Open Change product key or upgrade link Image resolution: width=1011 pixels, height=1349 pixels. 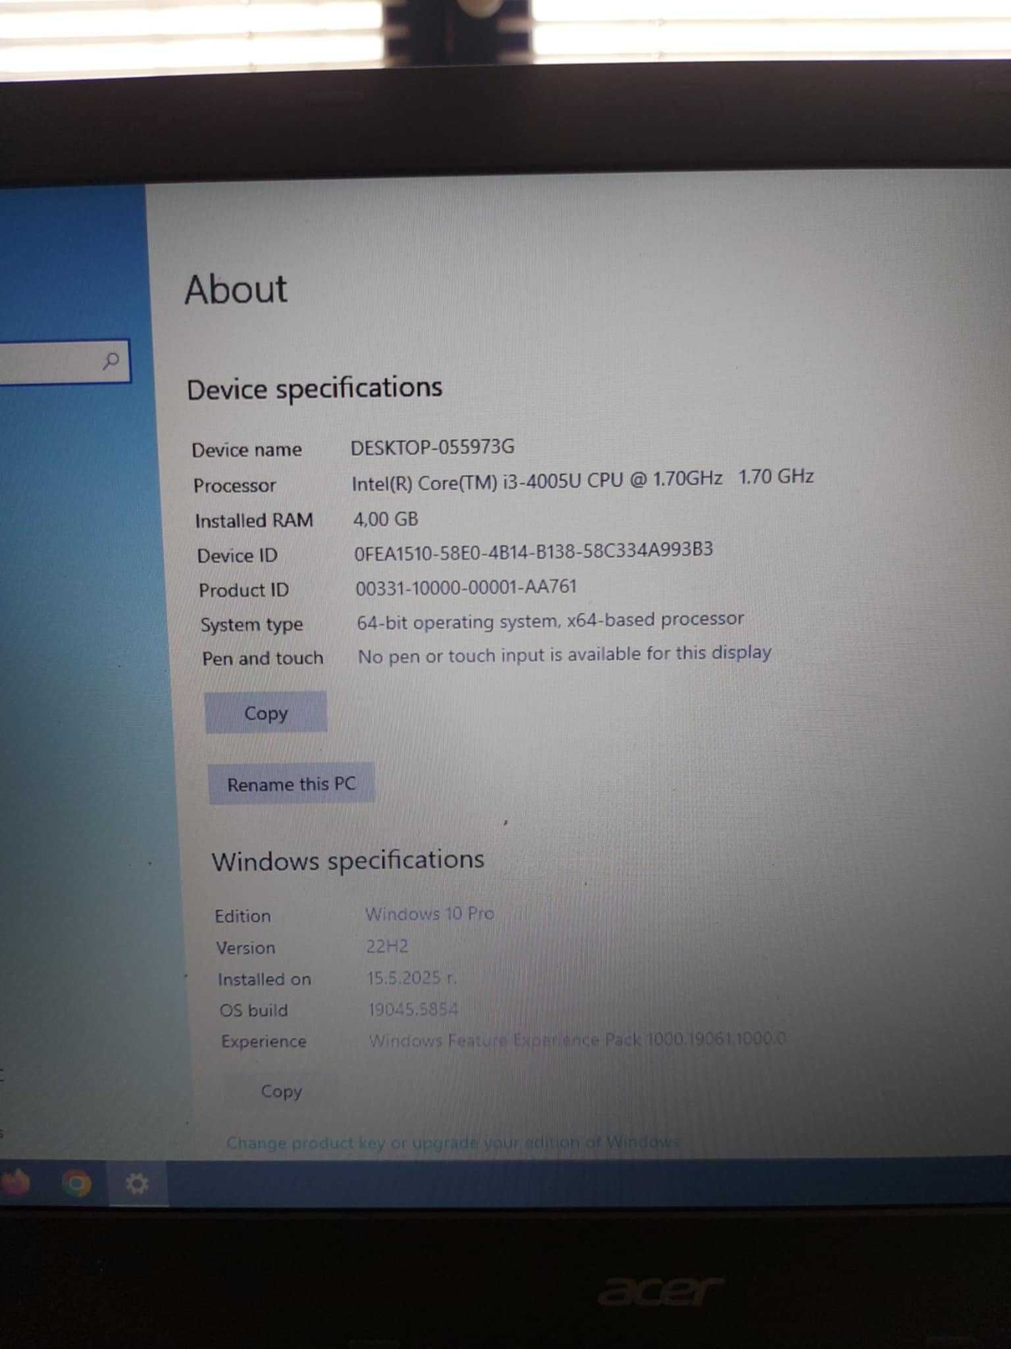click(x=453, y=1142)
